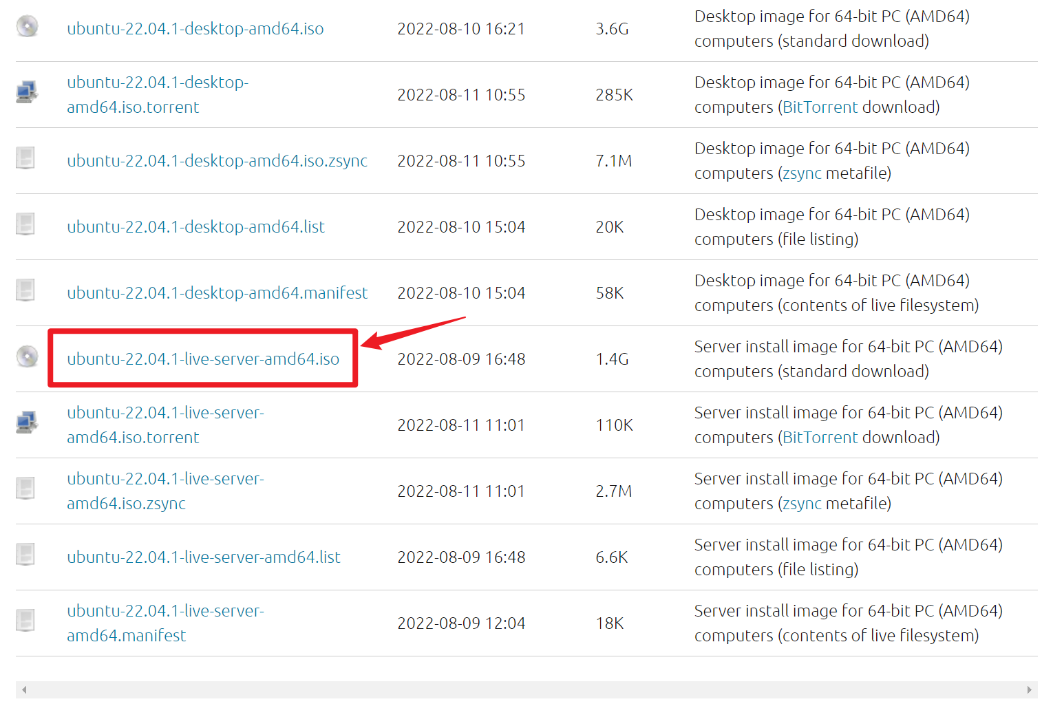1042x706 pixels.
Task: Download ubuntu-22.04.1-desktop-amd64.iso
Action: coord(195,29)
